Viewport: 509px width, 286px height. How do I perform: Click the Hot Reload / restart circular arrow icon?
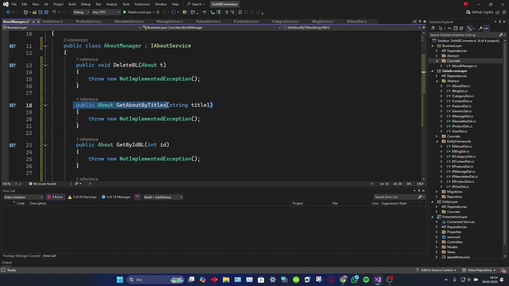pos(173,12)
